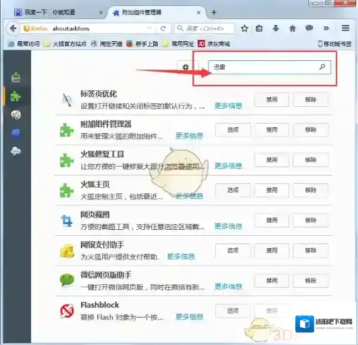The image size is (358, 345).
Task: Bookmark this page with the star icon
Action: (x=244, y=29)
